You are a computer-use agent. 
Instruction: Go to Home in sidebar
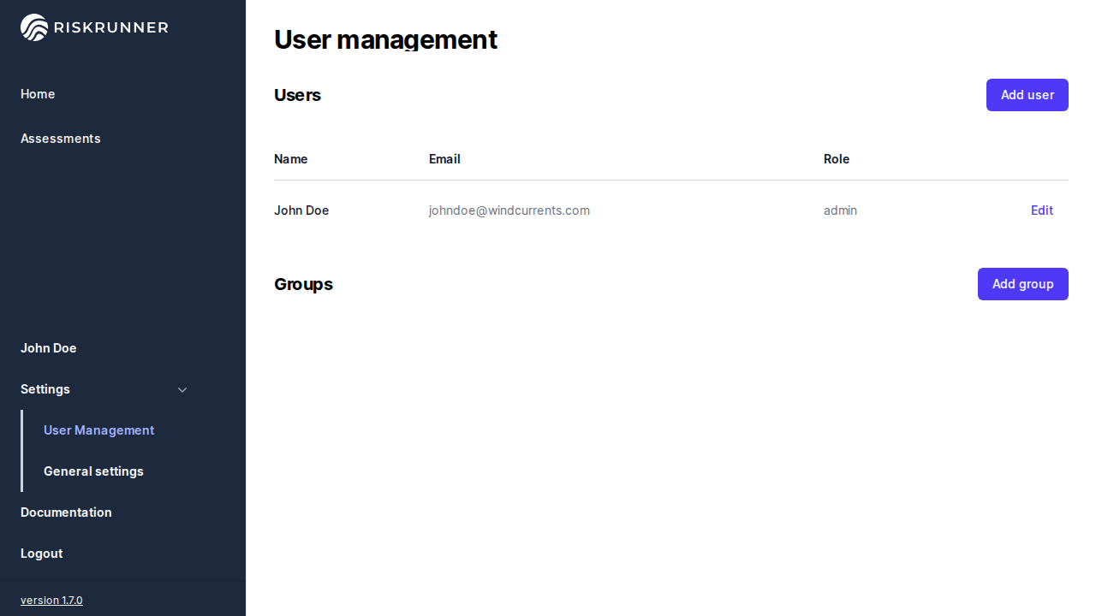tap(38, 94)
